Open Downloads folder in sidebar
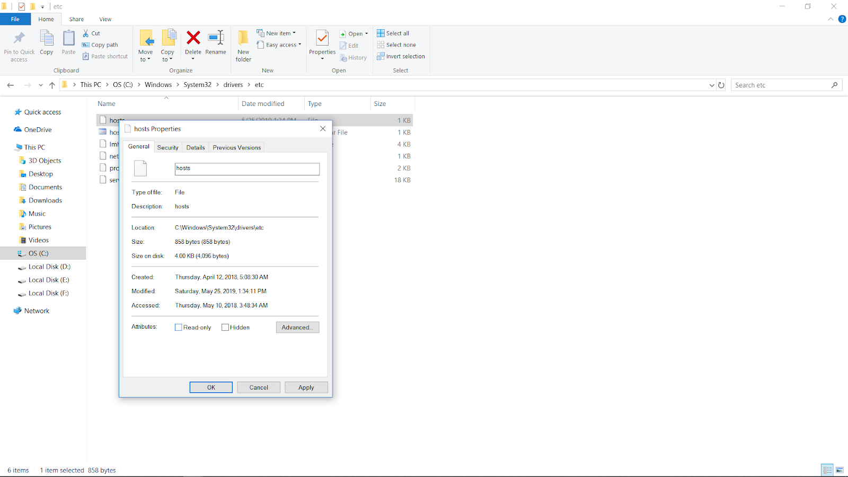848x477 pixels. [40, 200]
